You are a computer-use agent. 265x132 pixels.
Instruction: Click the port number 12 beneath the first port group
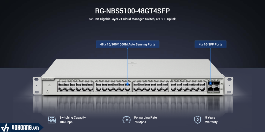[x=90, y=93]
